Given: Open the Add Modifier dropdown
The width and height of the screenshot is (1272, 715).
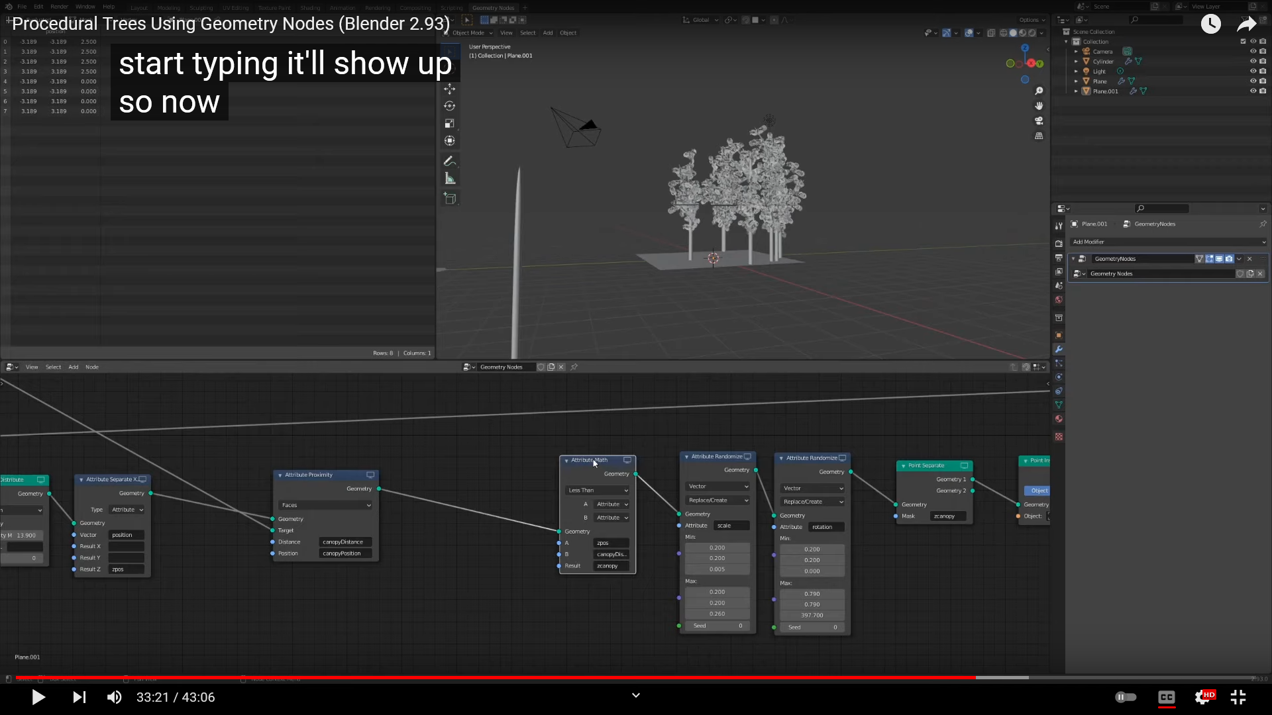Looking at the screenshot, I should coord(1169,242).
